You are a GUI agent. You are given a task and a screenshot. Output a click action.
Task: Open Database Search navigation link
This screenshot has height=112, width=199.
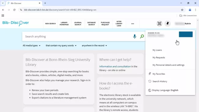pos(91,23)
